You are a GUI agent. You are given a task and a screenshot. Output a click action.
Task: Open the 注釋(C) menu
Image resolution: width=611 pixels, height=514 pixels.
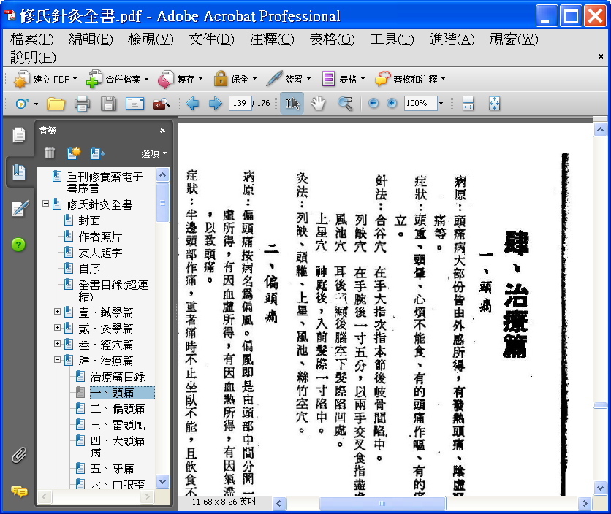272,39
